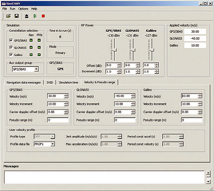Stop simulation with the red stop icon
Image resolution: width=214 pixels, height=191 pixels.
43,16
